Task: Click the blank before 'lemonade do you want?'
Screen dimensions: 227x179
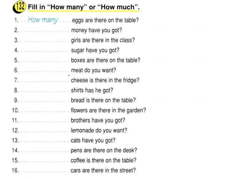Action: point(45,131)
